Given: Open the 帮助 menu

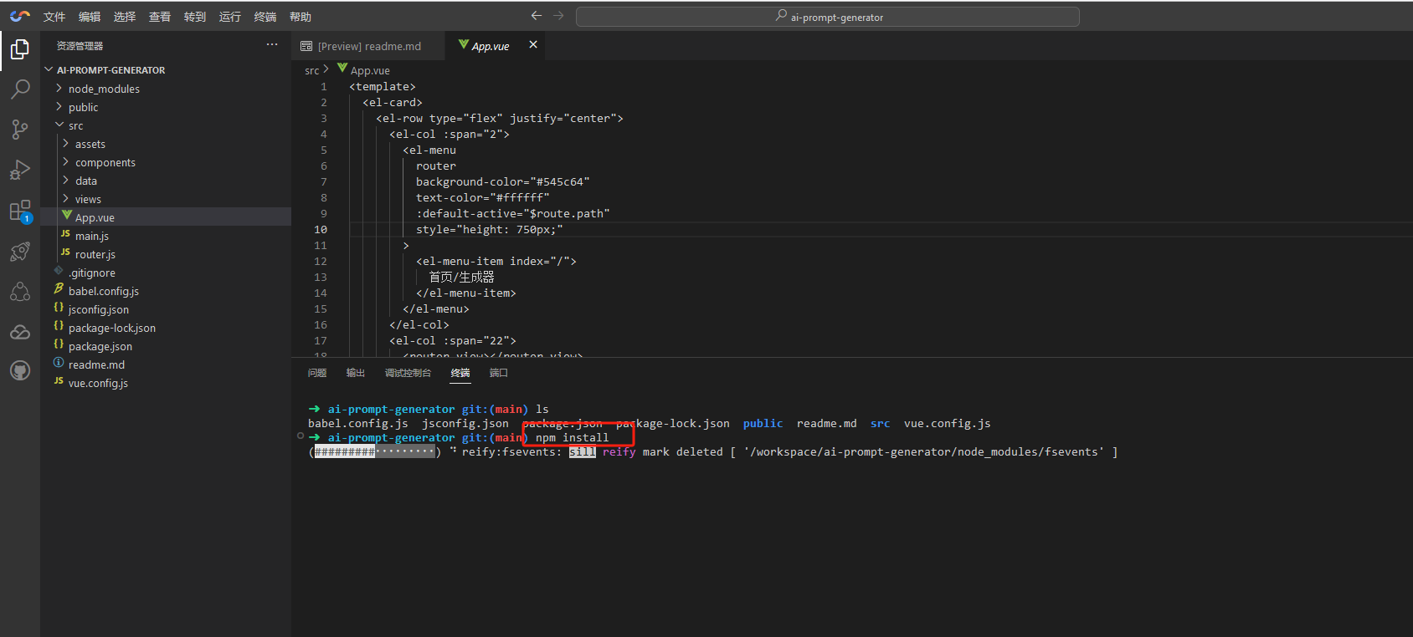Looking at the screenshot, I should pyautogui.click(x=301, y=17).
